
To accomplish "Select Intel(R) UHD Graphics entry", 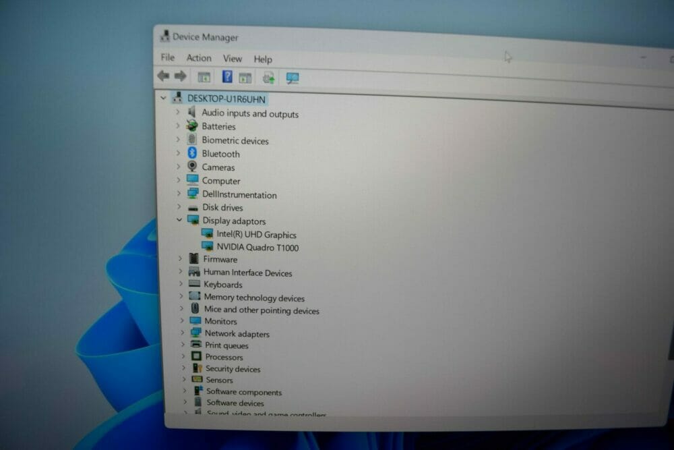I will (257, 235).
